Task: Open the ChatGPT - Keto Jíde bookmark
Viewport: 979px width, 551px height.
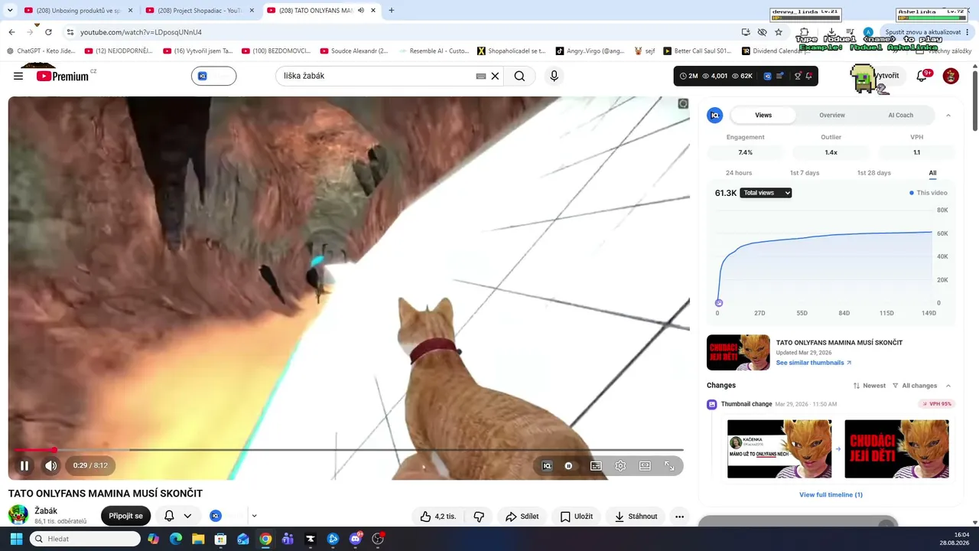Action: (x=41, y=51)
